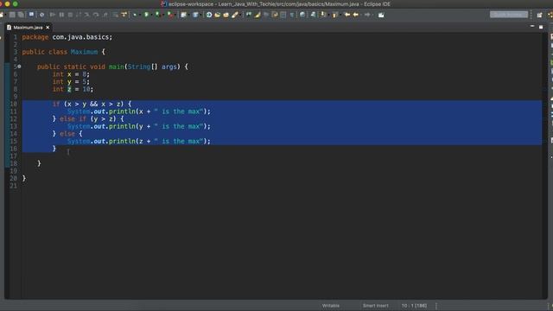
Task: Click the Back navigation arrow
Action: pyautogui.click(x=356, y=15)
